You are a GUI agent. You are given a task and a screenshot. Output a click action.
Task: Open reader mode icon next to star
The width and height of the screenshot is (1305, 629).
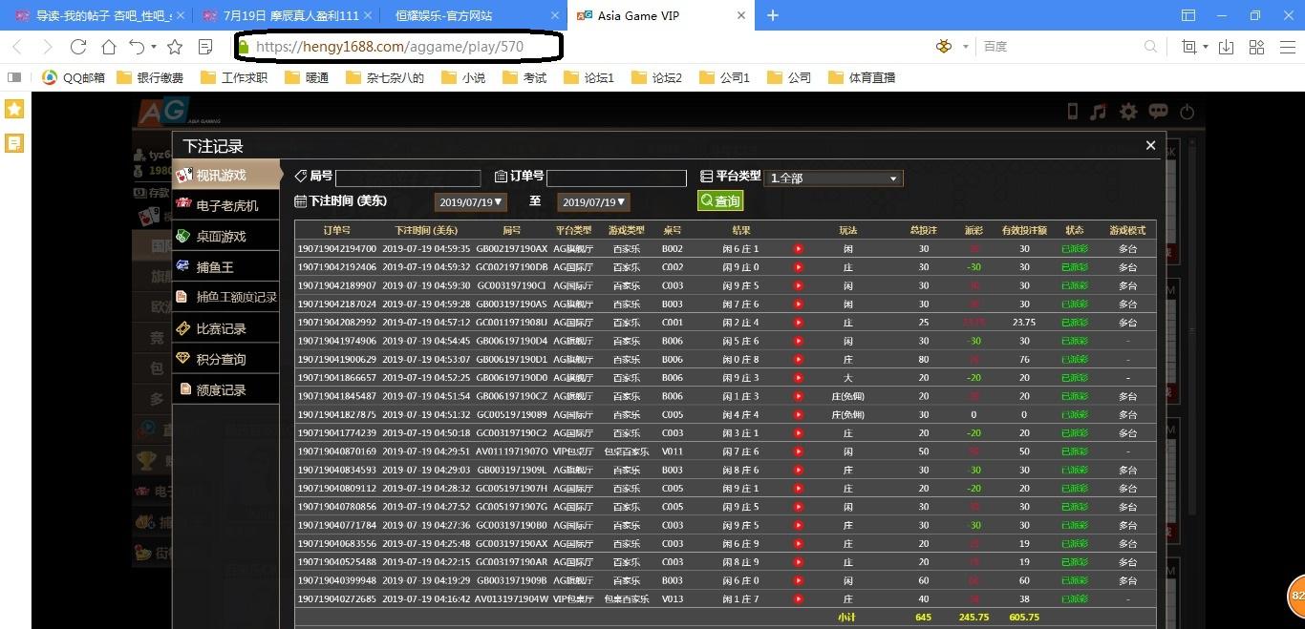[205, 47]
